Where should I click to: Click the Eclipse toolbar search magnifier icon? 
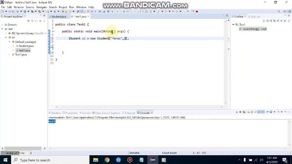(x=279, y=11)
